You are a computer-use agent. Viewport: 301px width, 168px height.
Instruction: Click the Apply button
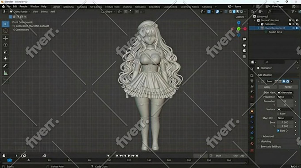267,87
